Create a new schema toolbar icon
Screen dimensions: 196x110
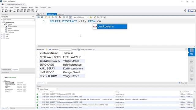(x=15, y=11)
